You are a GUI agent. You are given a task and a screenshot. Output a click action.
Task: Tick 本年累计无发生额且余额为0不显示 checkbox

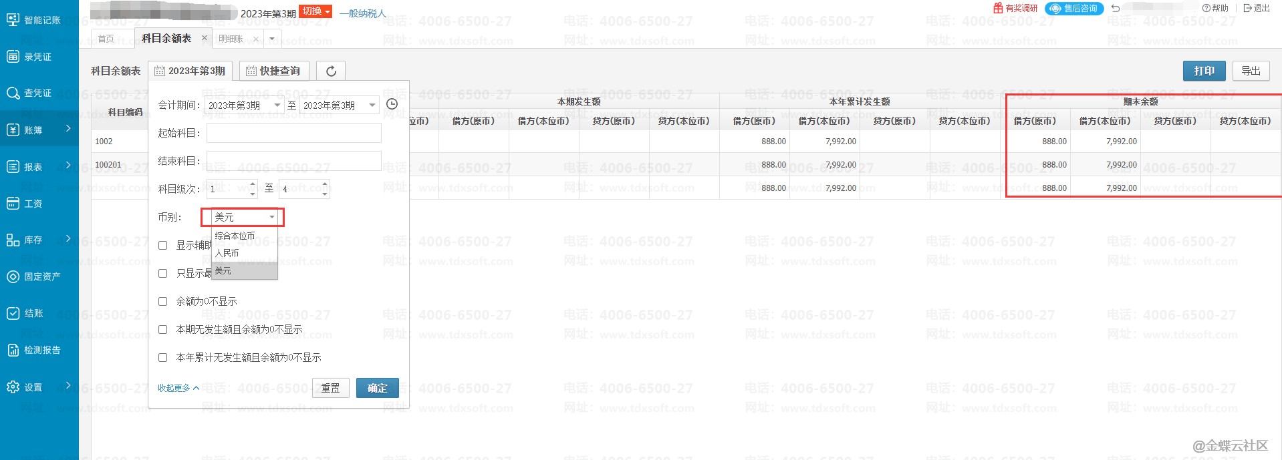[162, 358]
